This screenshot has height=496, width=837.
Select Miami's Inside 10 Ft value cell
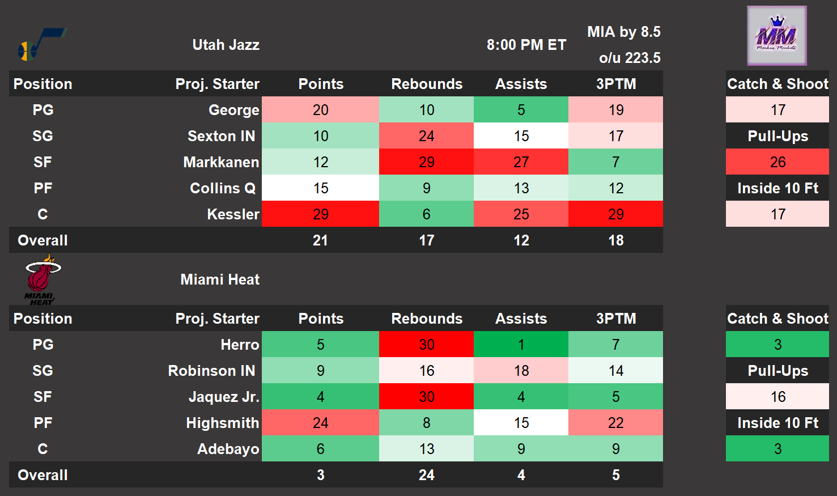coord(777,449)
